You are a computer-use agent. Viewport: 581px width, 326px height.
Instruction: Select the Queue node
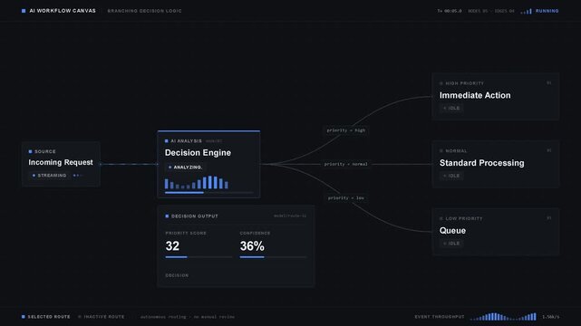tap(496, 232)
